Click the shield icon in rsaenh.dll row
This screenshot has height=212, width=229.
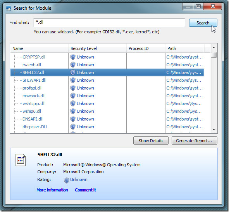[x=73, y=65]
